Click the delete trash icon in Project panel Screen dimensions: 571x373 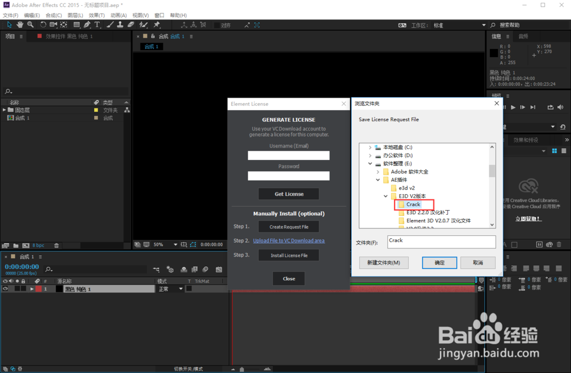pyautogui.click(x=57, y=246)
